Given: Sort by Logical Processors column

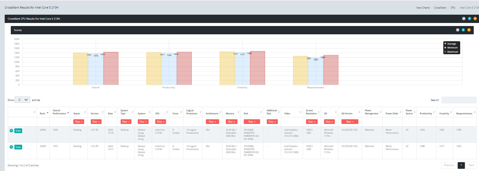Looking at the screenshot, I should coord(193,112).
